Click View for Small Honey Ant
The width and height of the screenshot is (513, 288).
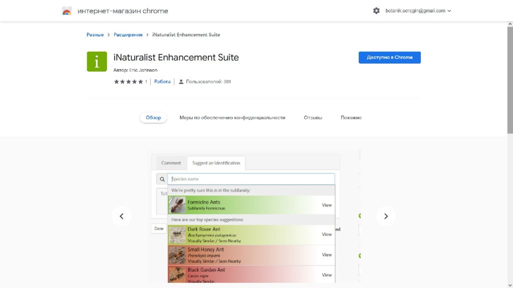click(327, 254)
